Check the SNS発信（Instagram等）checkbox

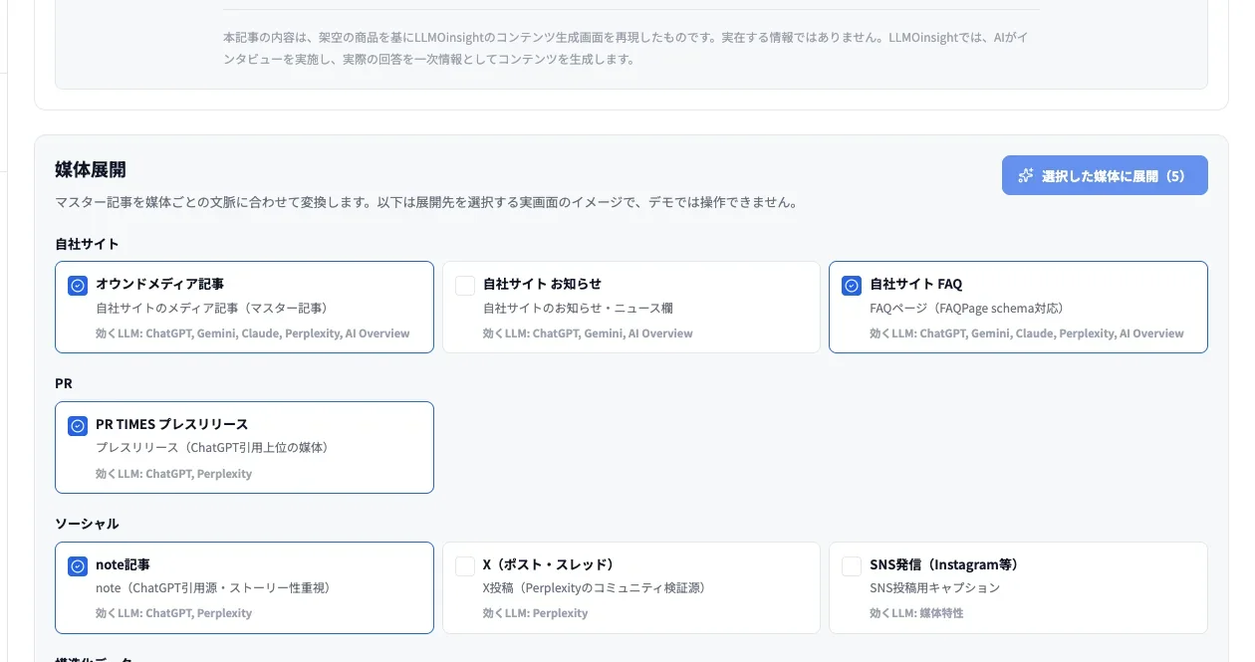852,566
